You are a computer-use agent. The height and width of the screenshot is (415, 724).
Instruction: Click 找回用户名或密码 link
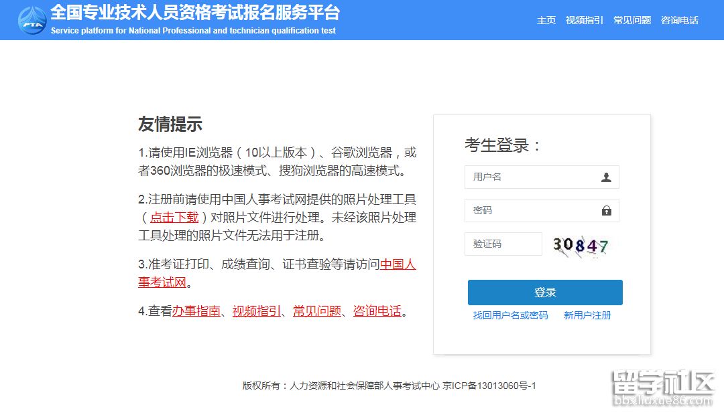pos(510,315)
